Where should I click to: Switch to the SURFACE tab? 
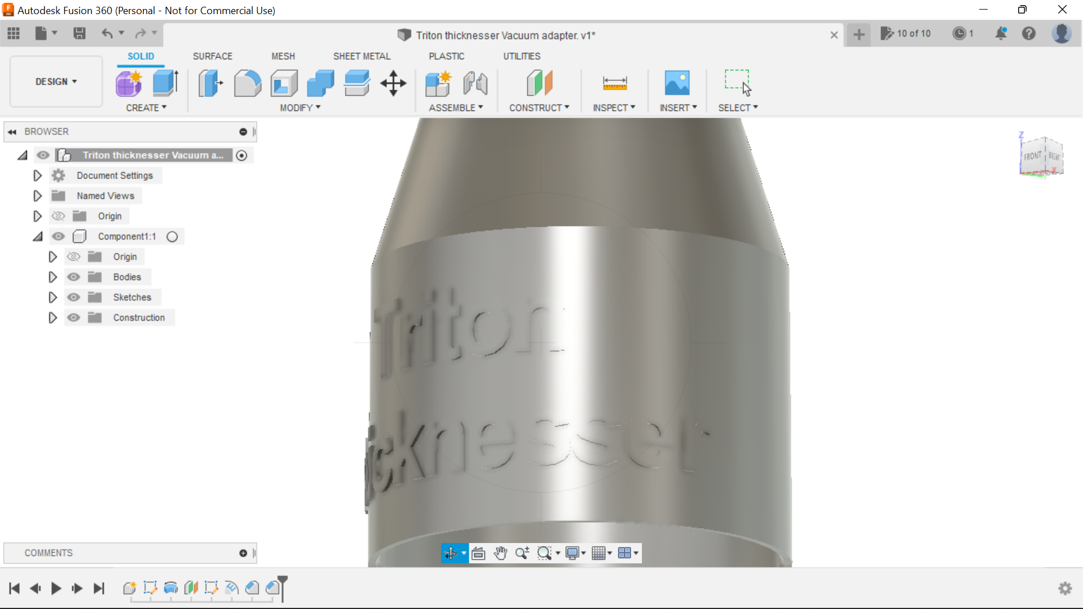213,56
